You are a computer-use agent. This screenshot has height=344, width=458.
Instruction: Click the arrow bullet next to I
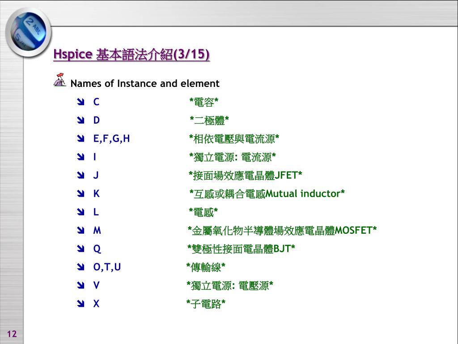point(81,157)
